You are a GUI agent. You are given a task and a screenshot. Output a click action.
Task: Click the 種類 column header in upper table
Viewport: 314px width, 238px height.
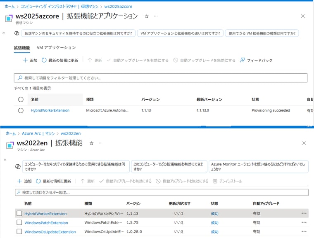point(90,99)
